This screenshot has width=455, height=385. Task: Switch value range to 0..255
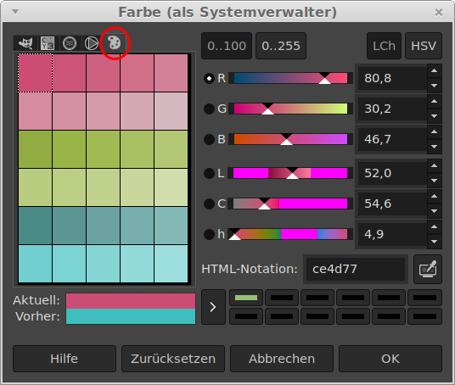coord(281,46)
